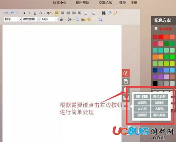Pick the black color swatch
176x142 pixels.
[x=155, y=83]
